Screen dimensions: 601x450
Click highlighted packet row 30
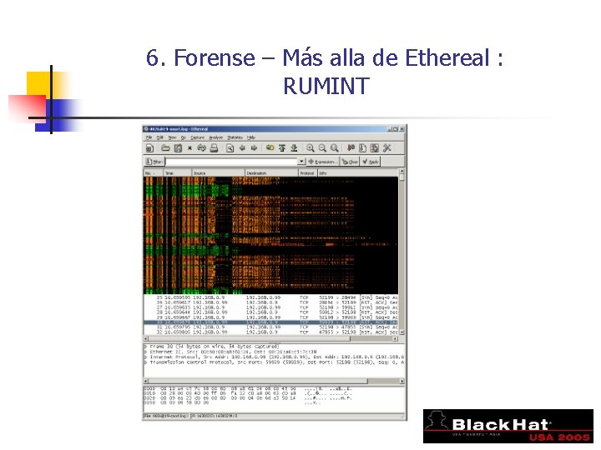(271, 322)
